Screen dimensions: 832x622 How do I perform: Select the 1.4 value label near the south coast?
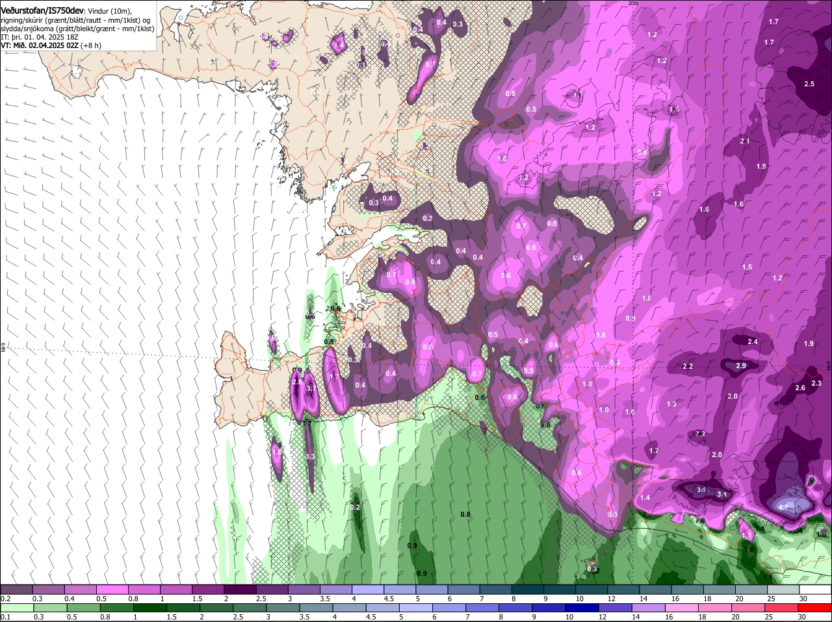point(645,497)
